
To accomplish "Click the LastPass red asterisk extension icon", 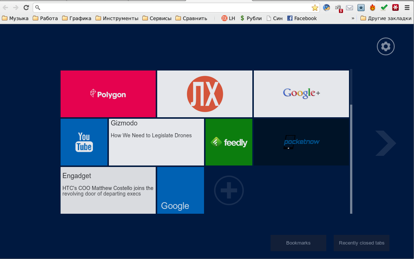I will pos(395,8).
